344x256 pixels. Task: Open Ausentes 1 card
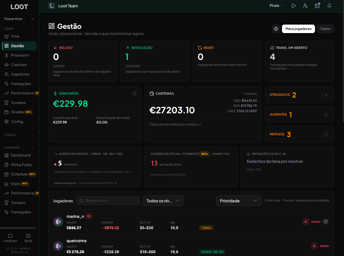tap(299, 114)
